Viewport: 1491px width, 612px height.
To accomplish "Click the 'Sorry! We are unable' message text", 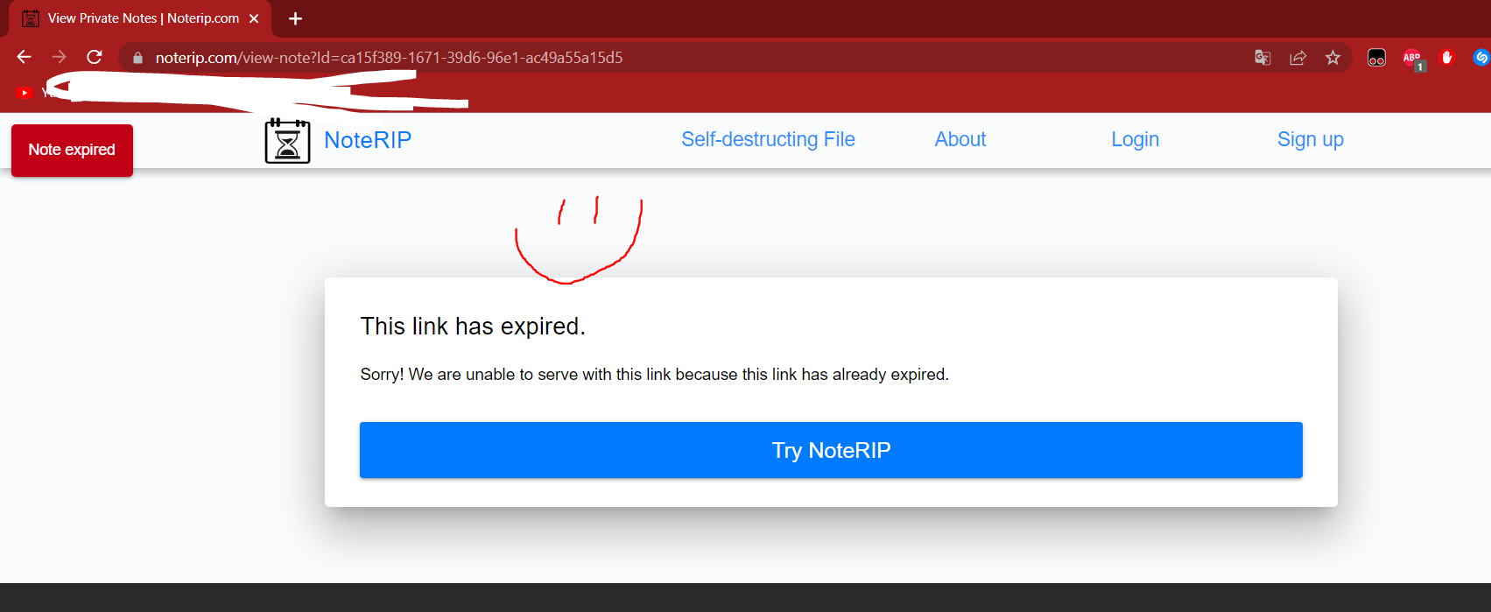I will tap(654, 375).
